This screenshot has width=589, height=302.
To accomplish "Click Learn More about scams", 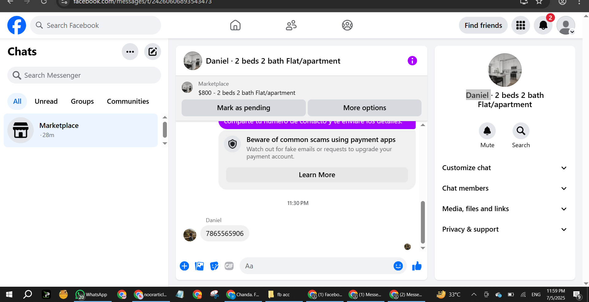I will 317,175.
